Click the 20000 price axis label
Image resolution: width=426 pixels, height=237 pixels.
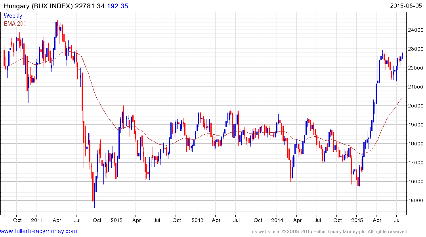416,106
